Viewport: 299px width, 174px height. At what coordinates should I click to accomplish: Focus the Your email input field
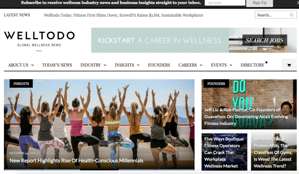click(x=225, y=3)
